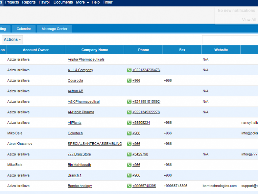Open Al-Habib Pharma company link
This screenshot has width=258, height=194.
[81, 112]
